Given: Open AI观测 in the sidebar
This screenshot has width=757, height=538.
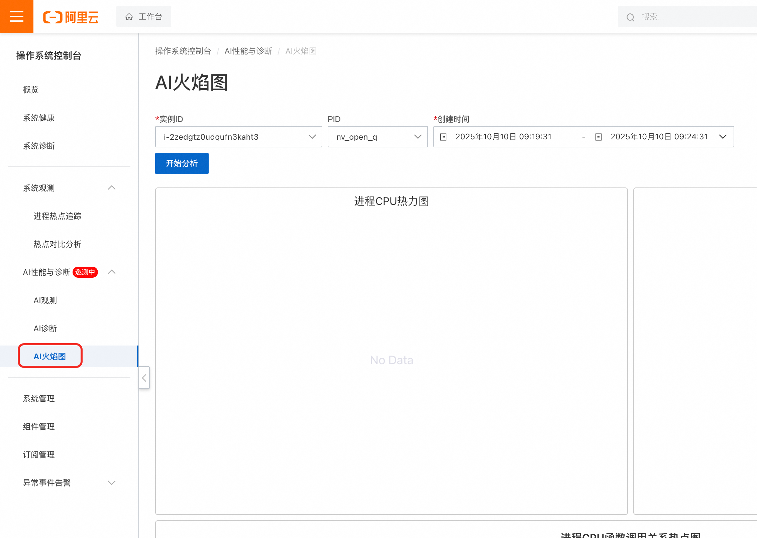Looking at the screenshot, I should coord(45,300).
